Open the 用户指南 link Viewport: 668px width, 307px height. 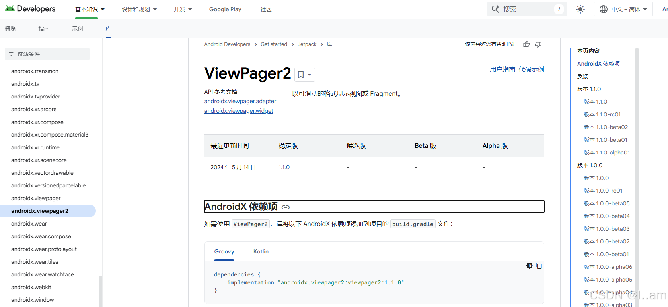pos(502,69)
